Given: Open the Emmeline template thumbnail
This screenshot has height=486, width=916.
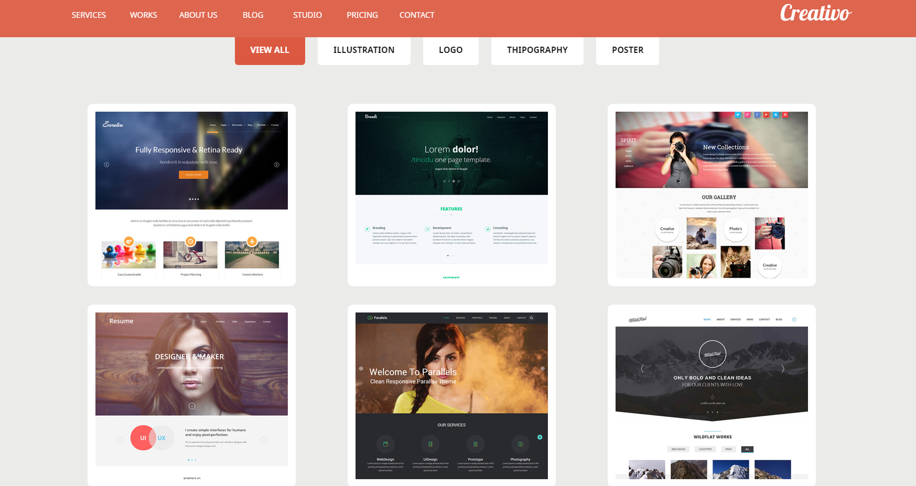Looking at the screenshot, I should click(x=191, y=195).
